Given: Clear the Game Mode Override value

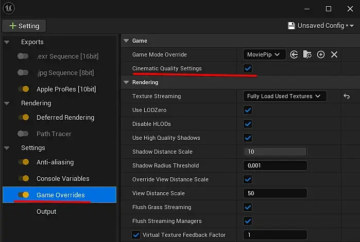Looking at the screenshot, I should click(x=334, y=54).
